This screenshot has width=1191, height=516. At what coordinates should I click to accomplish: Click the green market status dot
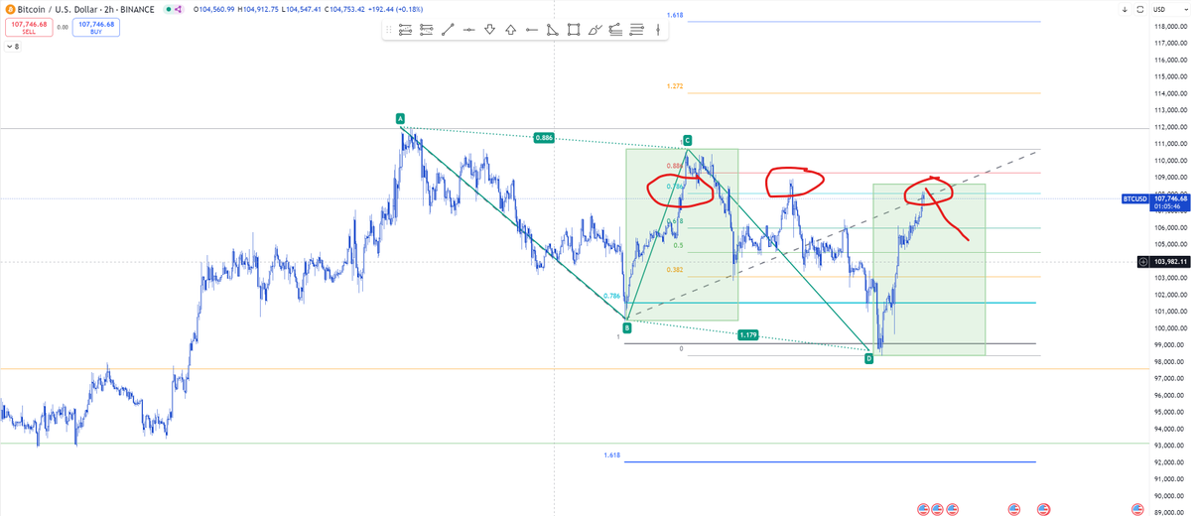(x=168, y=9)
